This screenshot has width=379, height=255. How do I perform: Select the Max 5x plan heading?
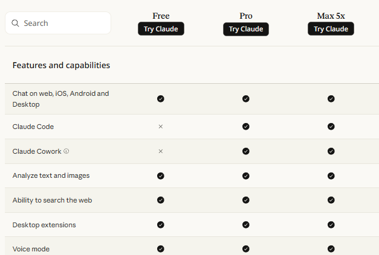pos(331,16)
